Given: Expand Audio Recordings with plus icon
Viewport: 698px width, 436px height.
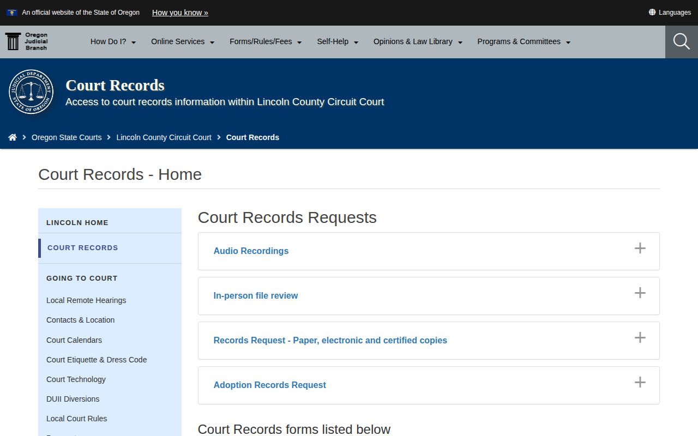Looking at the screenshot, I should 640,248.
